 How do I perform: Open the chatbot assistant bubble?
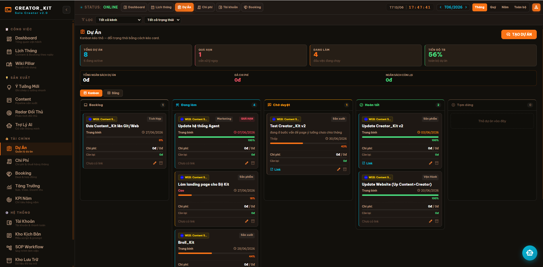529,253
